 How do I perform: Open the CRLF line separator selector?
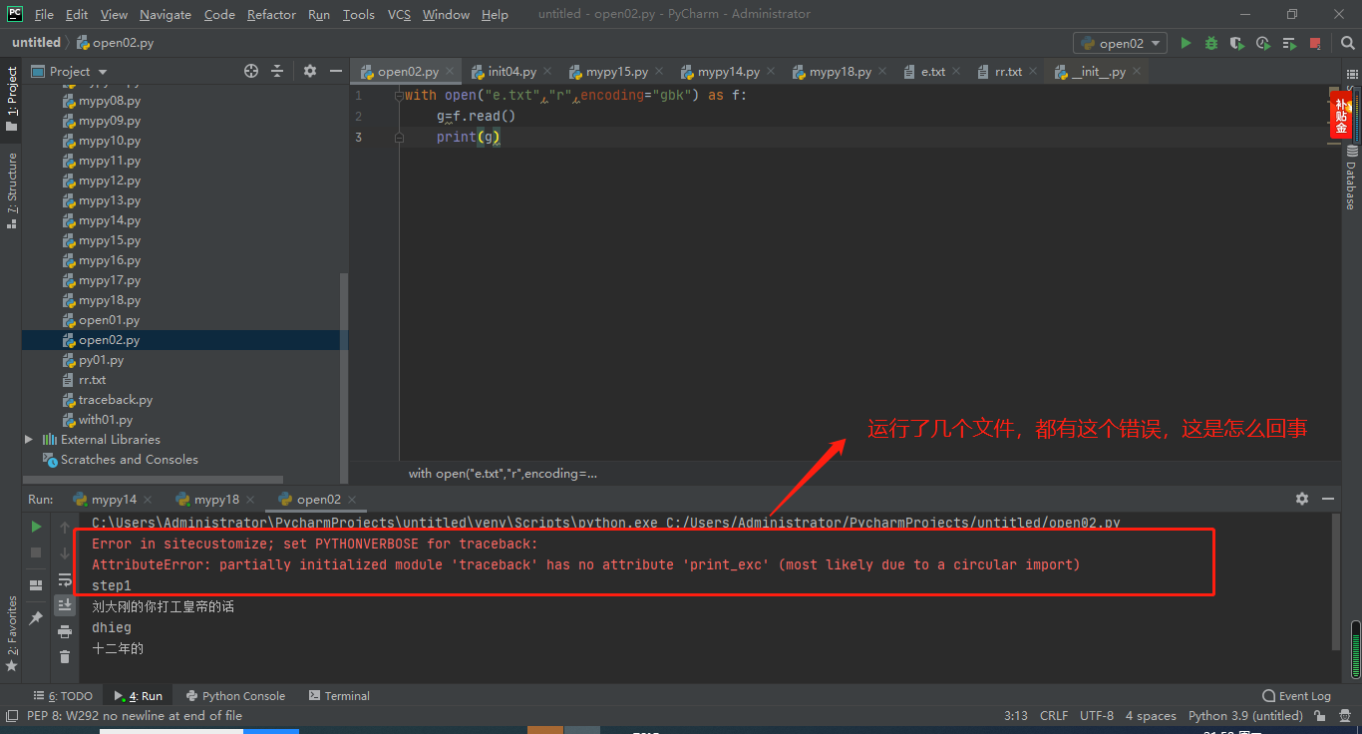(x=1054, y=715)
